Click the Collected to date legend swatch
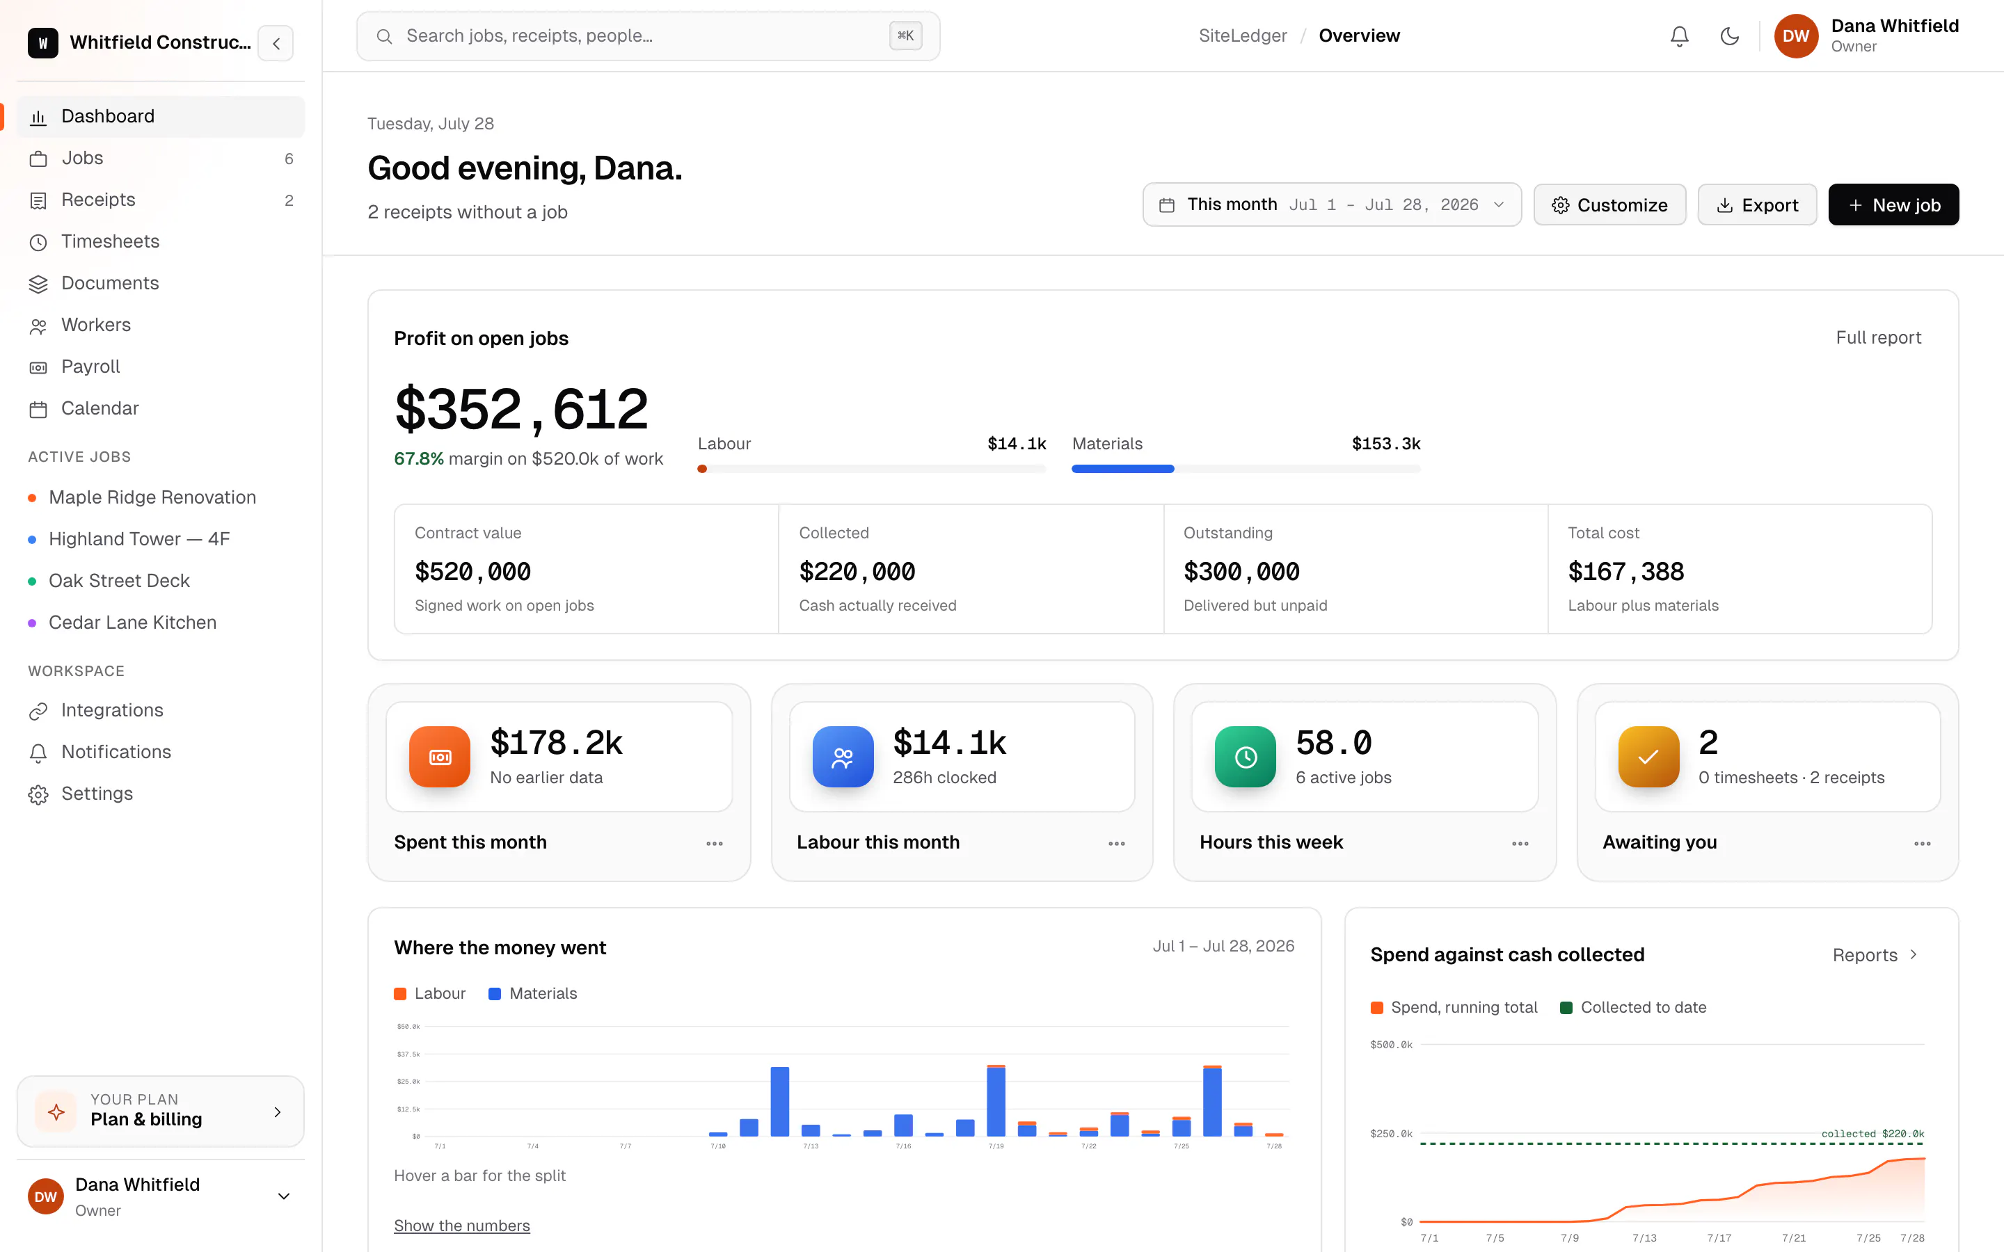Image resolution: width=2004 pixels, height=1252 pixels. tap(1567, 1008)
